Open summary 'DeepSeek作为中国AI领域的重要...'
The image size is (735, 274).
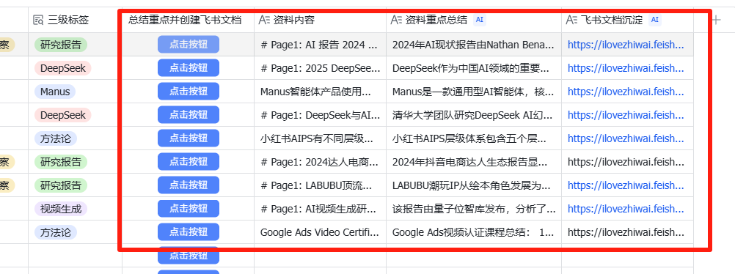(x=474, y=68)
